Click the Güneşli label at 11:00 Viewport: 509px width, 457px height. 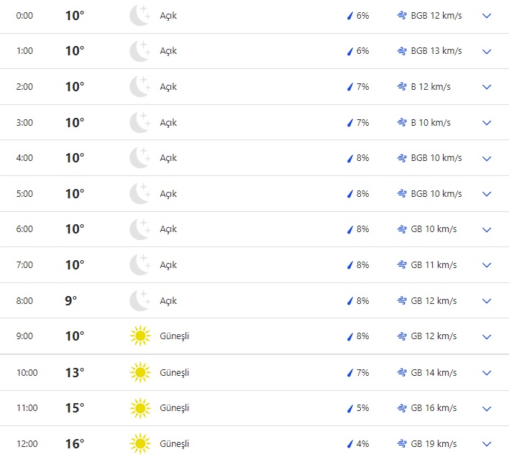pos(175,408)
